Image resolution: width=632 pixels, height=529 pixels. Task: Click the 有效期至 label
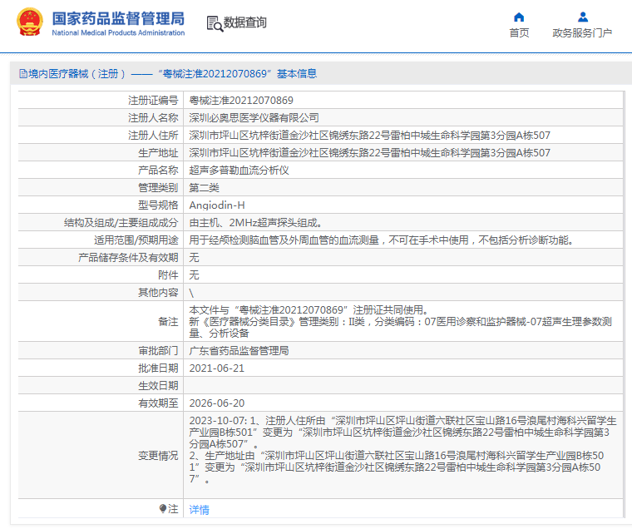(158, 403)
